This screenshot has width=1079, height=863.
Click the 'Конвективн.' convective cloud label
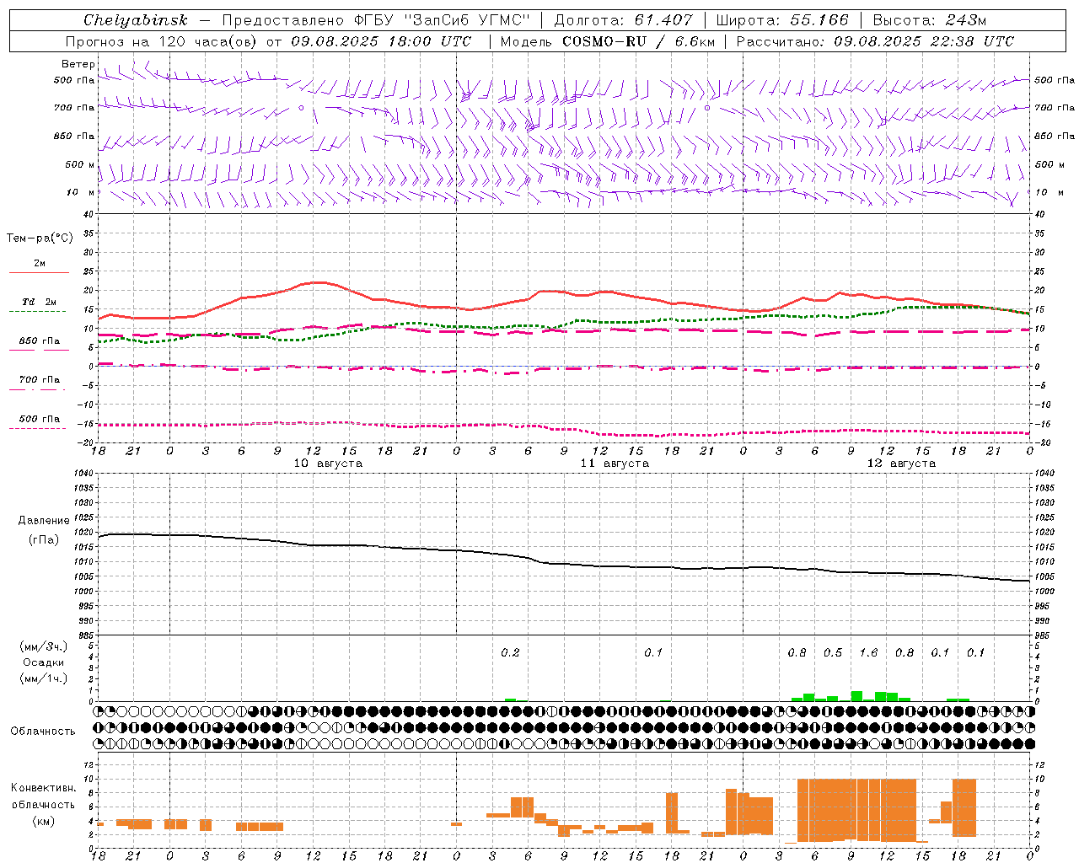[x=44, y=788]
